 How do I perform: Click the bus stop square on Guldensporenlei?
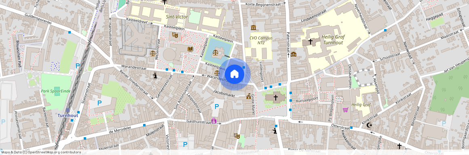tap(70, 32)
